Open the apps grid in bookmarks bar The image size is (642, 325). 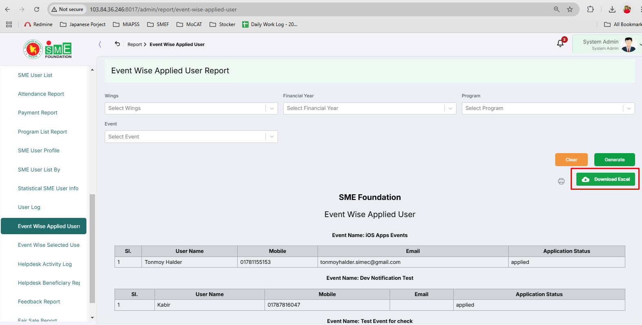click(9, 24)
